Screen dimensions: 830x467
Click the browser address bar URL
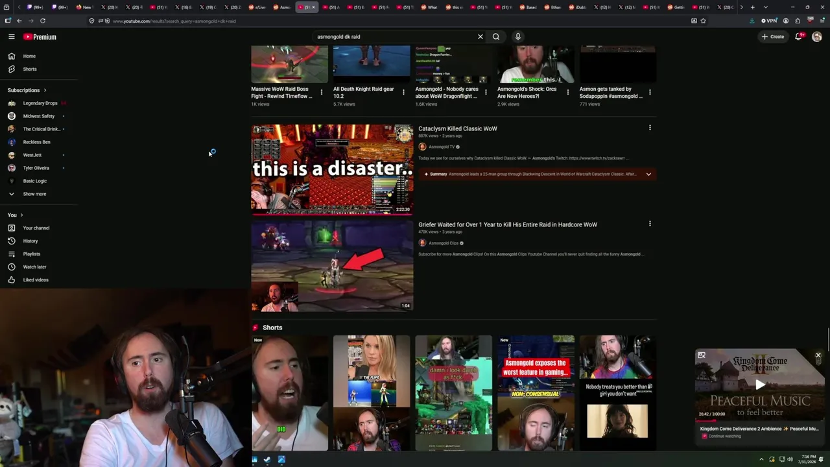pyautogui.click(x=174, y=21)
